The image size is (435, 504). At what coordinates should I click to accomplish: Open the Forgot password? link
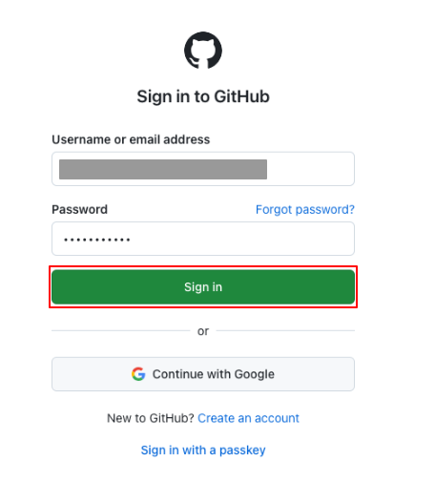click(x=305, y=210)
